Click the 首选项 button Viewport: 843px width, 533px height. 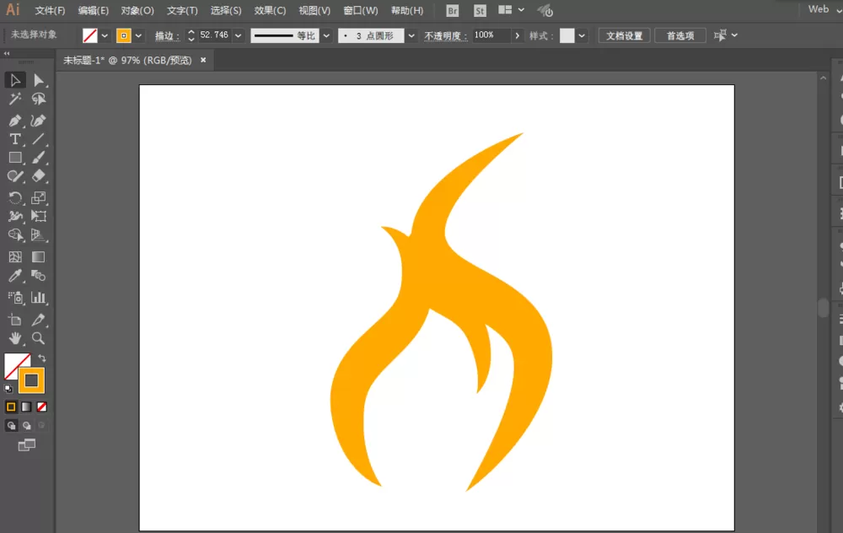click(680, 35)
